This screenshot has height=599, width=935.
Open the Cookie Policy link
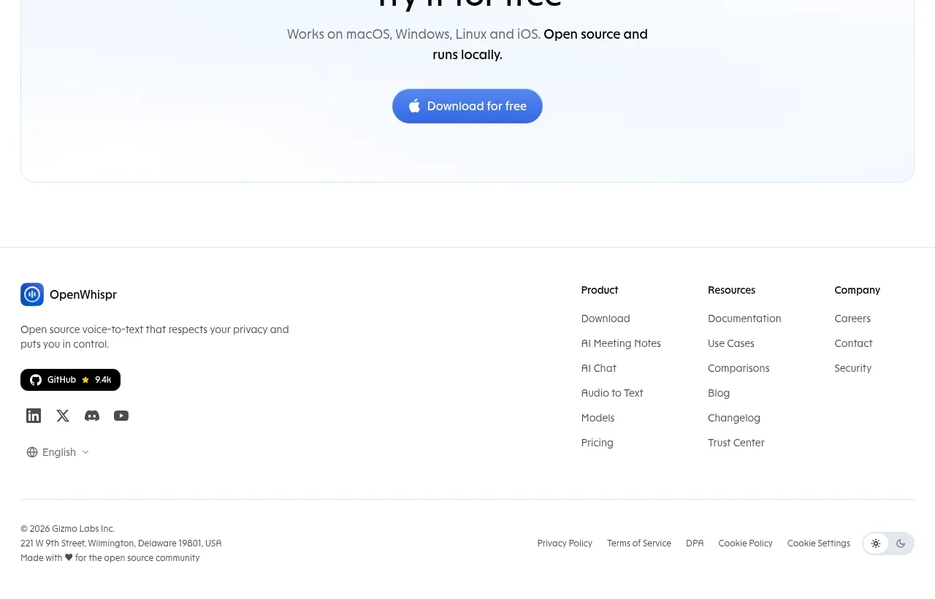tap(745, 543)
